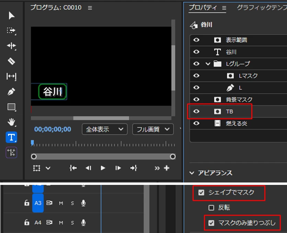
Task: Hide the Lマスク layer
Action: coord(196,76)
